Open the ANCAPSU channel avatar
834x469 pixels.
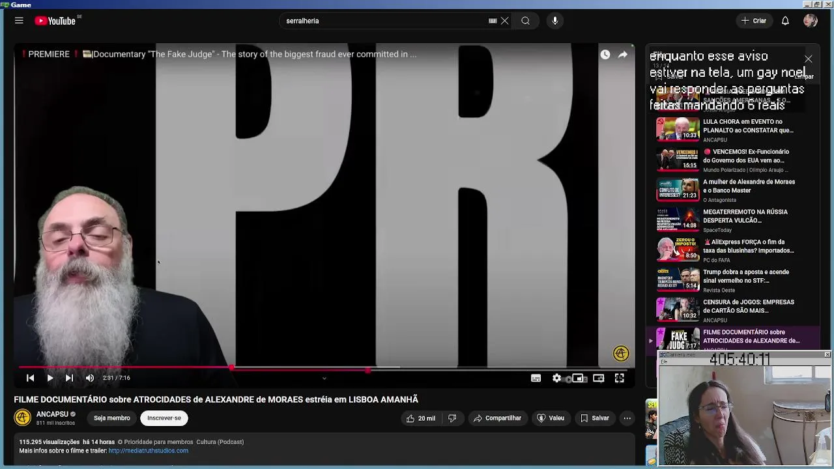[23, 418]
